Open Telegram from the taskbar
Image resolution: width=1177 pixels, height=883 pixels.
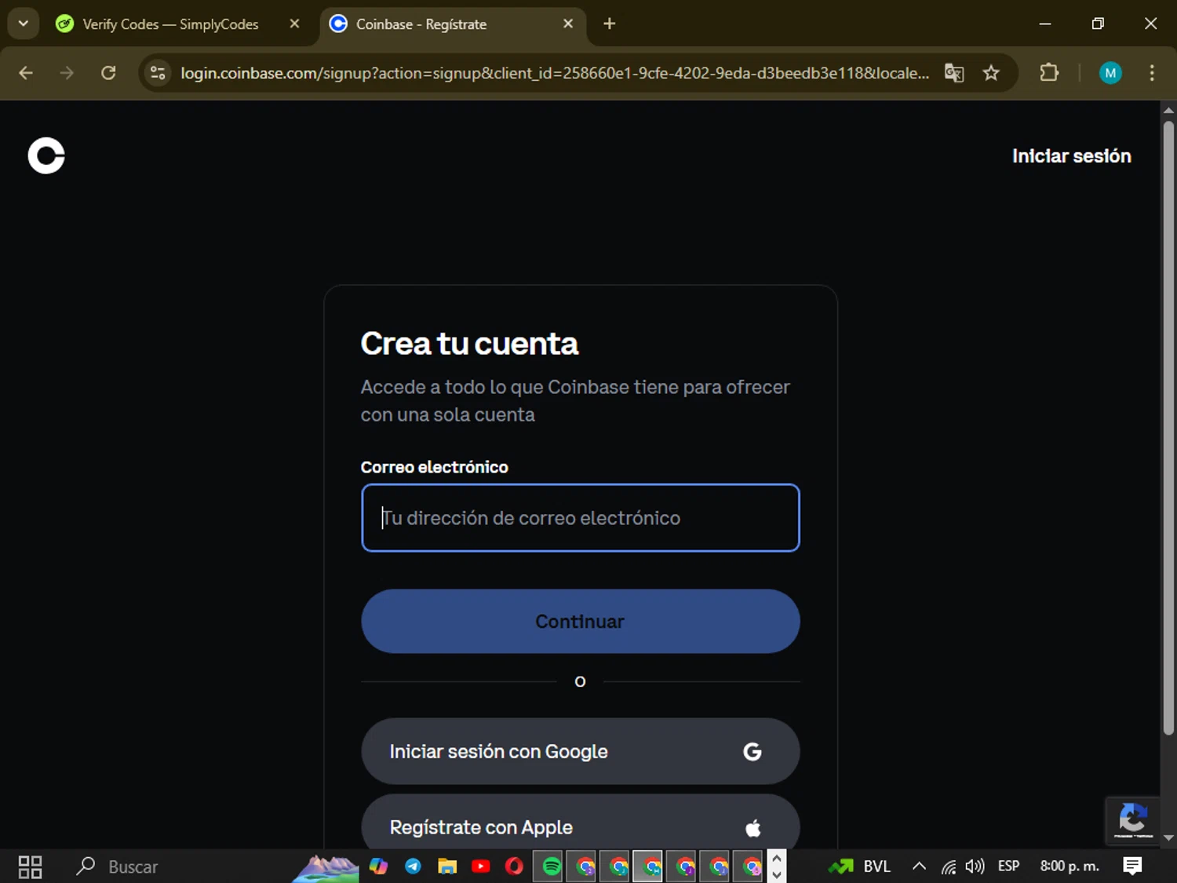pos(413,867)
